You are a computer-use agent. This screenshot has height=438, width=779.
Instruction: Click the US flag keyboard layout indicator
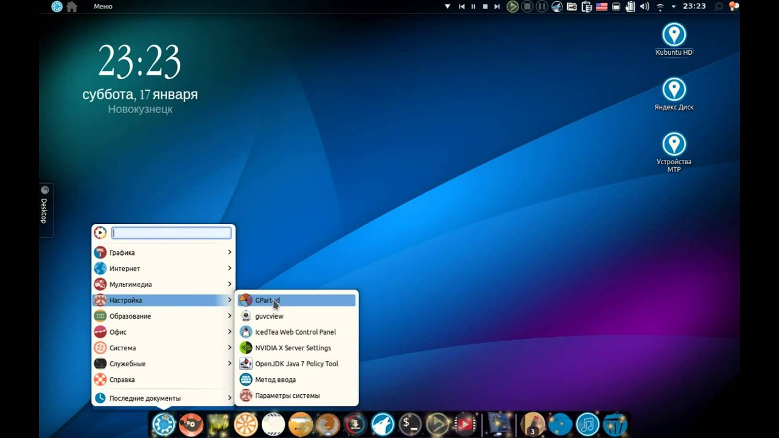601,7
